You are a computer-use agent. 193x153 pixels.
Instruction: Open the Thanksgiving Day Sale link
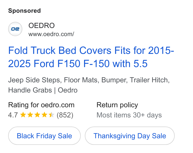click(x=130, y=136)
